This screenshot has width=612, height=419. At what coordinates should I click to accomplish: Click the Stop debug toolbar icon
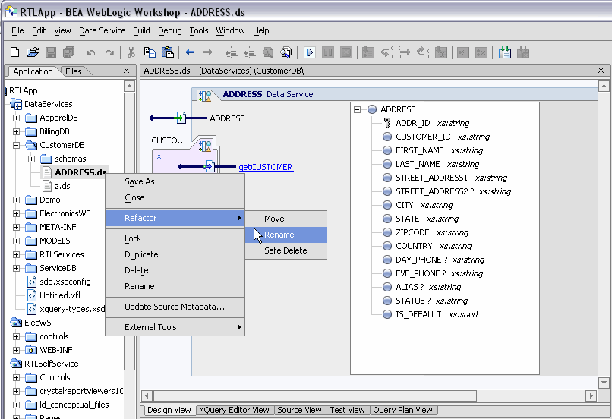coord(346,52)
